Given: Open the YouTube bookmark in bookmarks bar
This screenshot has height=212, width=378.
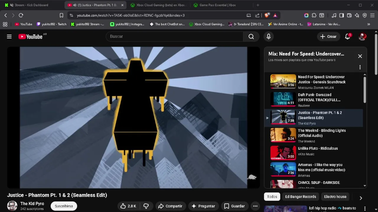Looking at the screenshot, I should pos(23,24).
